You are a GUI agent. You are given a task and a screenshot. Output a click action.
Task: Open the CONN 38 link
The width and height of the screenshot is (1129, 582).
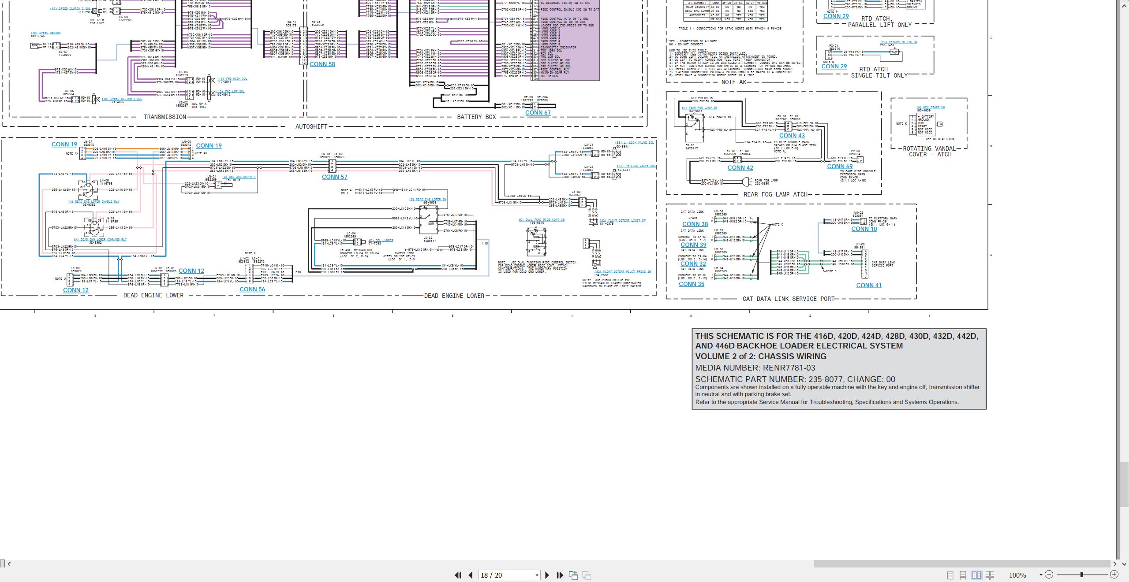tap(695, 224)
